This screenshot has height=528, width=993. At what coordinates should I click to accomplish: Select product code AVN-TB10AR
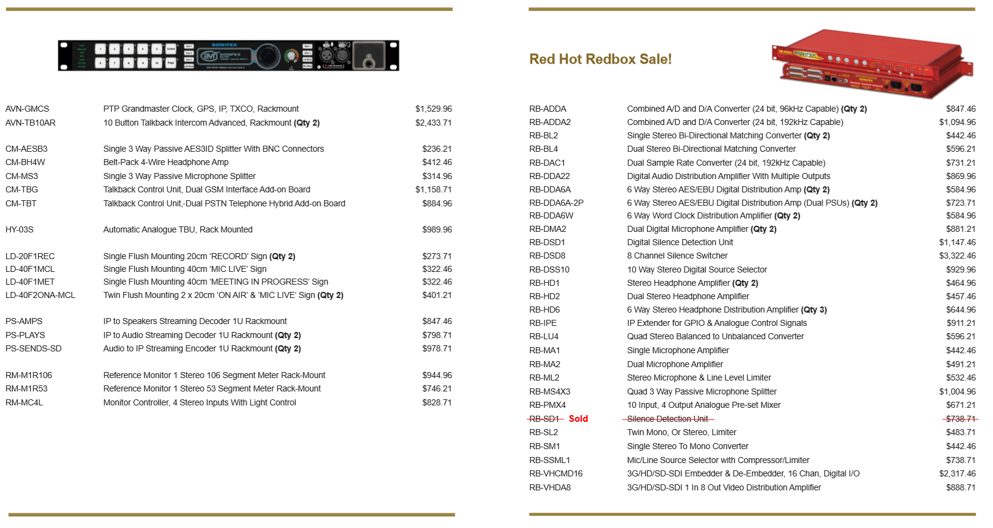30,123
